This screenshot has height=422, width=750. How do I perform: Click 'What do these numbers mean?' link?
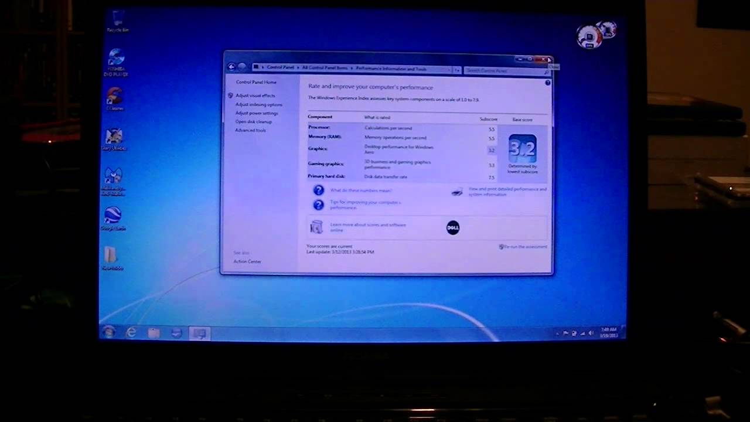[360, 190]
